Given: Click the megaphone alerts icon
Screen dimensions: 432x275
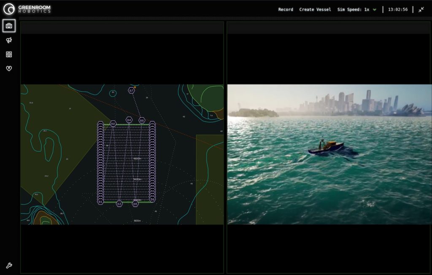Looking at the screenshot, I should pyautogui.click(x=9, y=40).
